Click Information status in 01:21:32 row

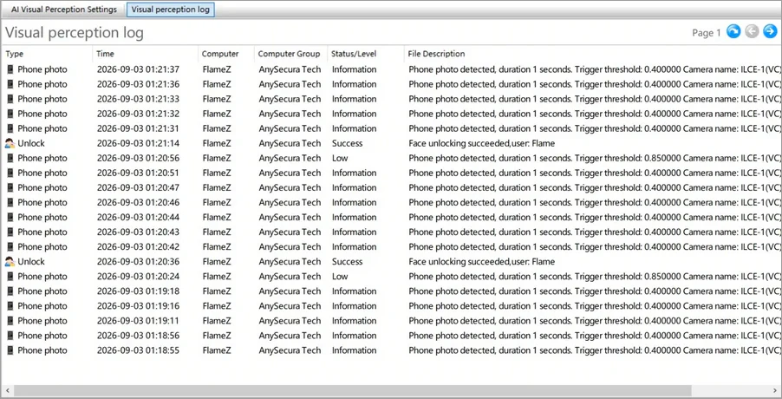[x=354, y=114]
